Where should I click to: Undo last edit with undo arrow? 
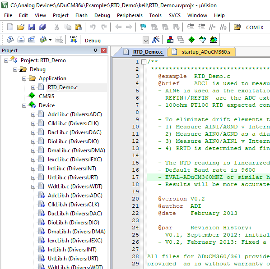click(93, 27)
